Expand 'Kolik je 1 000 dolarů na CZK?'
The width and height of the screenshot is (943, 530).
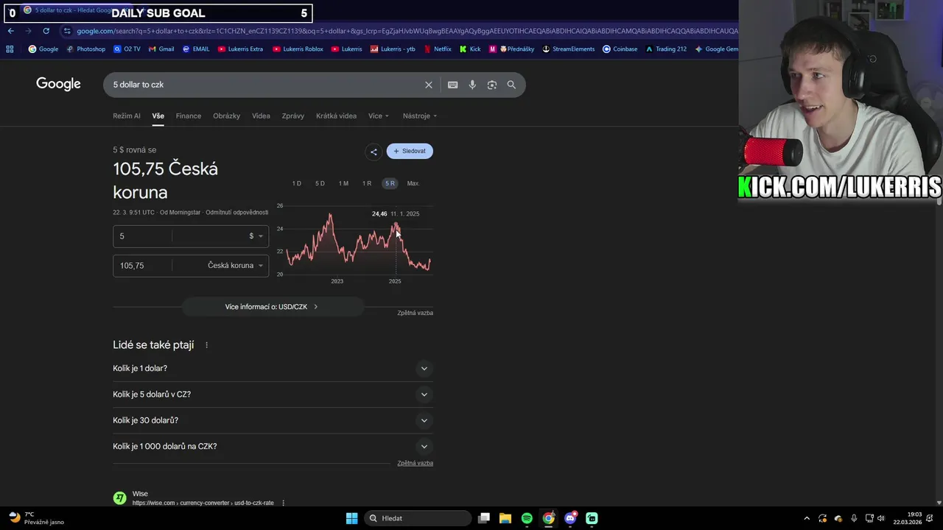[x=273, y=446]
